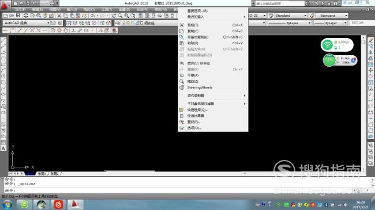Screen dimensions: 375x210
Task: Expand the Standard text style dropdown
Action: pyautogui.click(x=290, y=16)
